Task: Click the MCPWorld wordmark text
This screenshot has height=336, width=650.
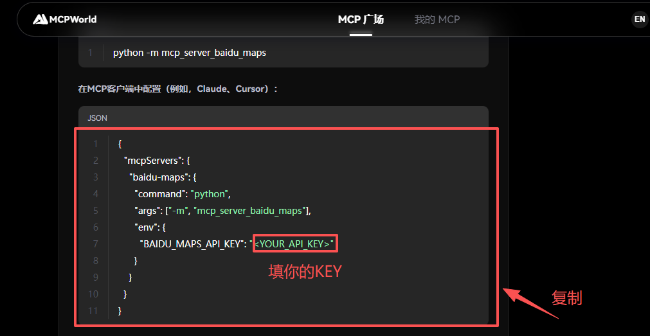Action: pyautogui.click(x=73, y=19)
